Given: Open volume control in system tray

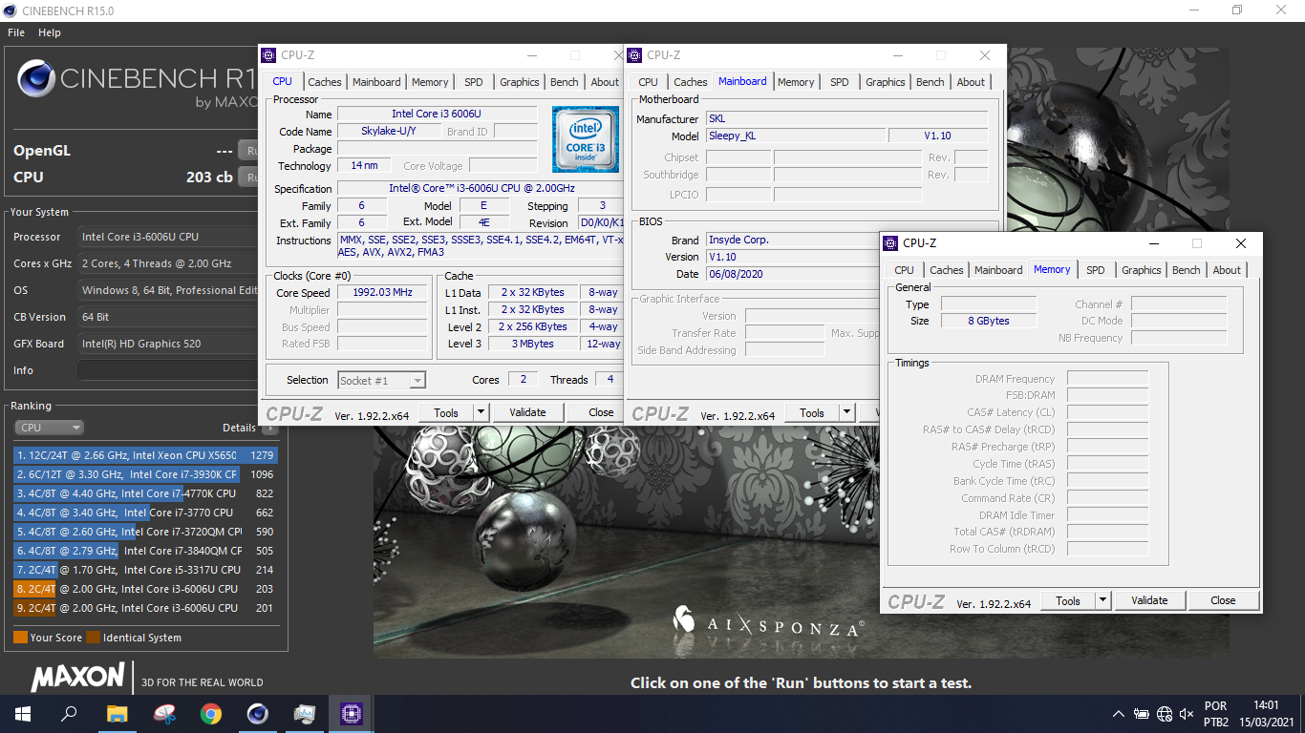Looking at the screenshot, I should [x=1187, y=714].
